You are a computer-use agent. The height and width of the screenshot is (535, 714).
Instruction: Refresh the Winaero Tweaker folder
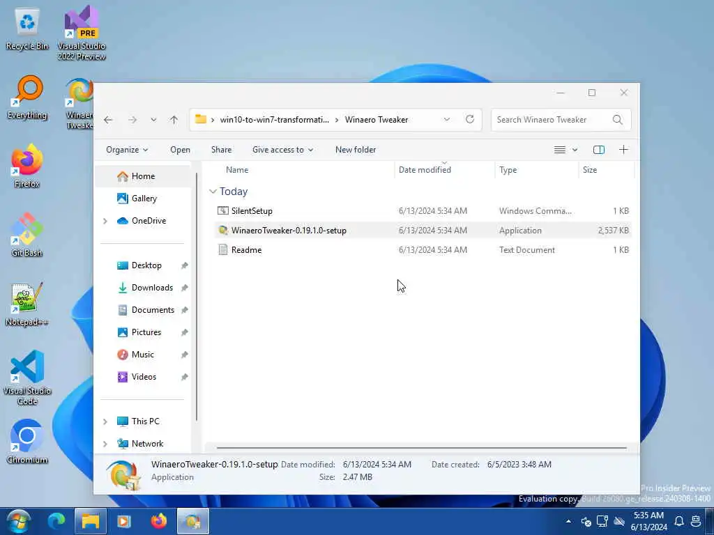coord(470,119)
